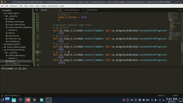Launch Firefox from the taskbar
This screenshot has width=183, height=103.
[28, 100]
